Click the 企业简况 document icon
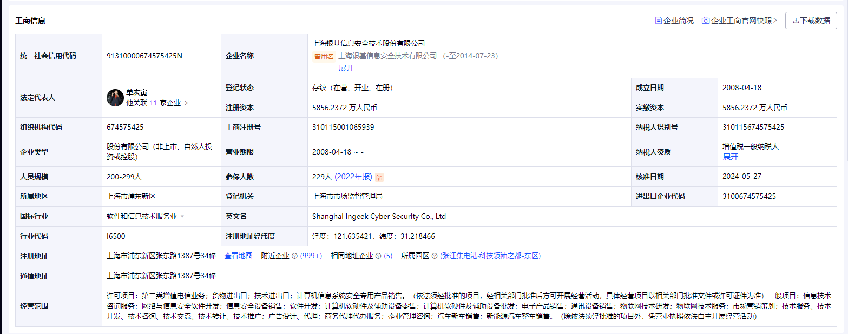The height and width of the screenshot is (334, 848). click(x=658, y=21)
